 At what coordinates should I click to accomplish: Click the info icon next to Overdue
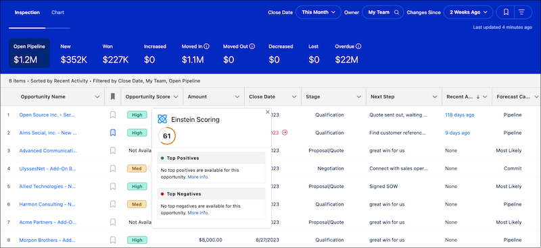point(358,46)
